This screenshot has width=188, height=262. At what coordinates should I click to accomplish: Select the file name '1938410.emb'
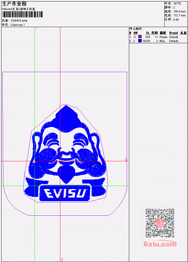19,21
